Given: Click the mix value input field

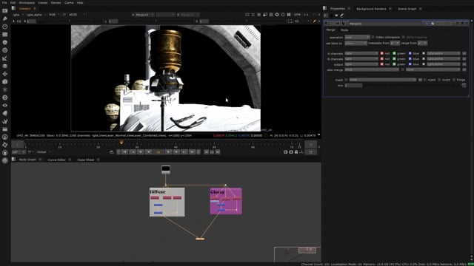Looking at the screenshot, I should pyautogui.click(x=353, y=86).
